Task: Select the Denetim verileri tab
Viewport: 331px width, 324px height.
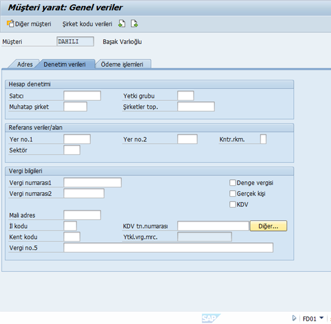Action: 65,64
